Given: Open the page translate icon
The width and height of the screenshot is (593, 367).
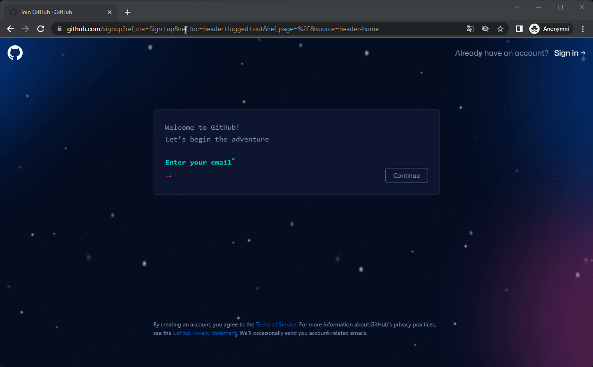Looking at the screenshot, I should 470,29.
